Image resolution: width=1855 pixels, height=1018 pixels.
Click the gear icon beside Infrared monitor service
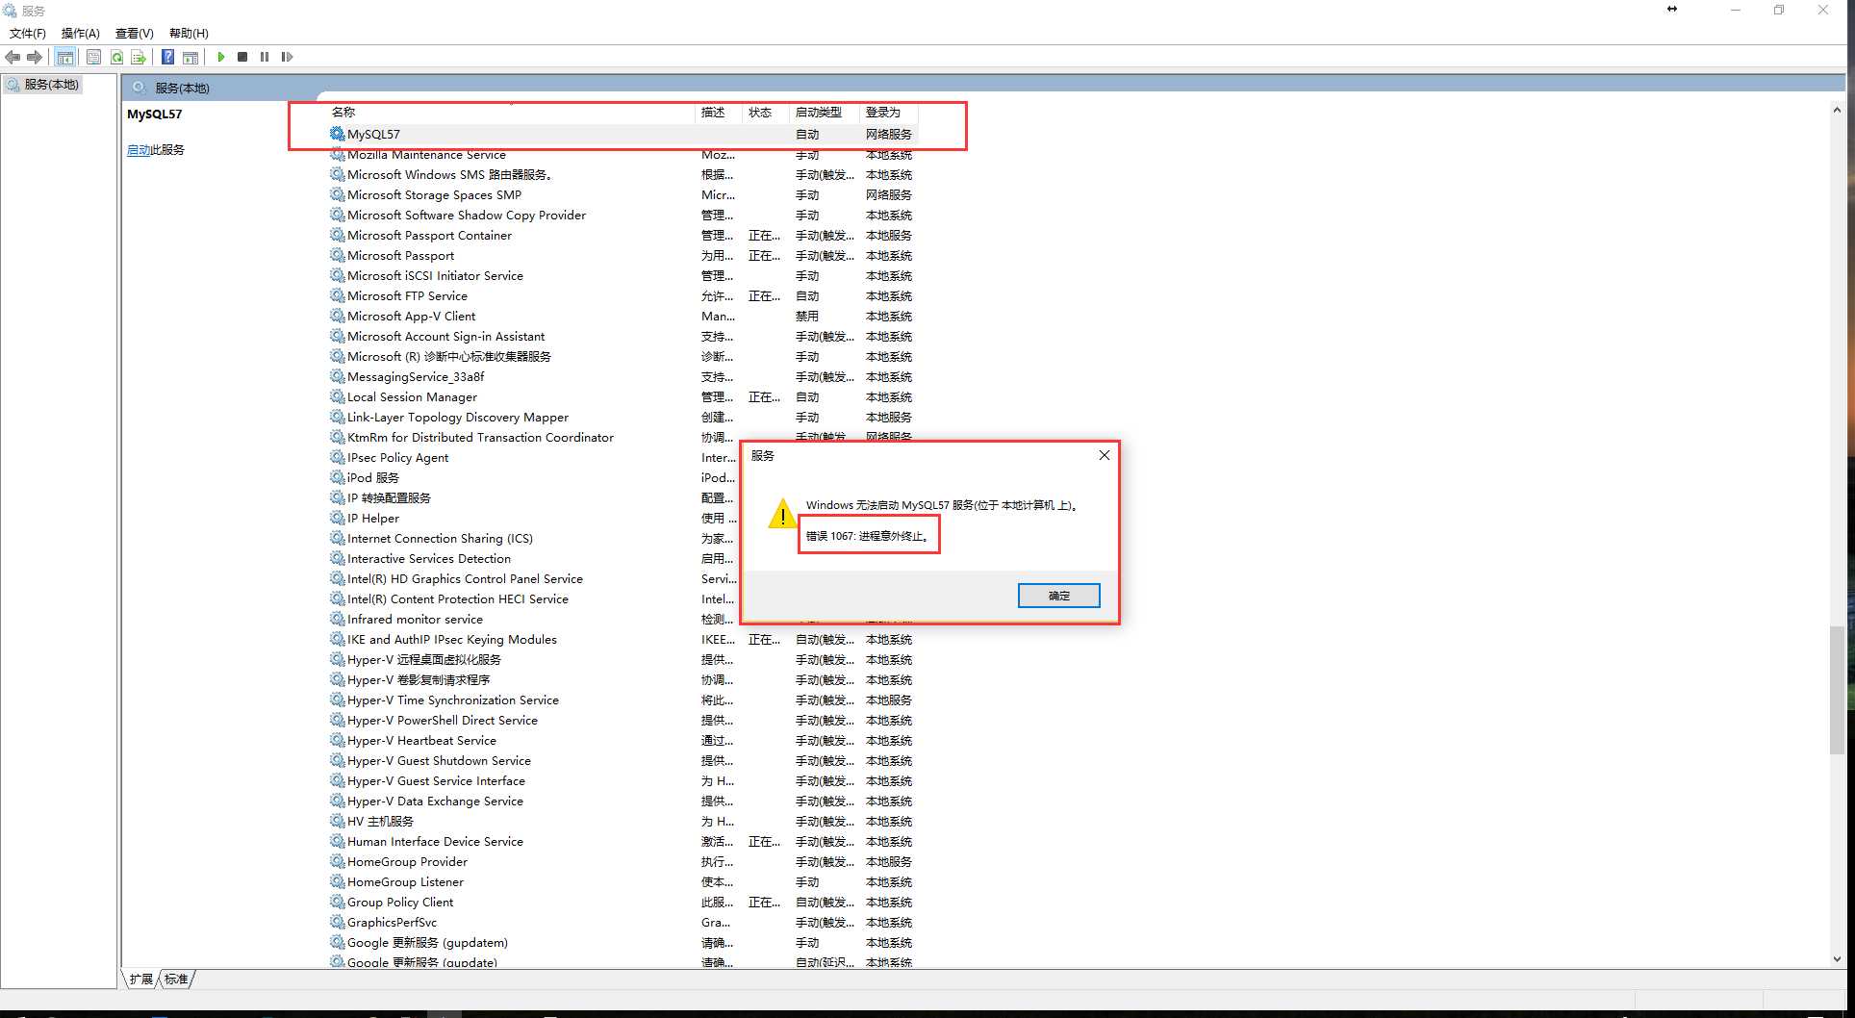pyautogui.click(x=337, y=619)
